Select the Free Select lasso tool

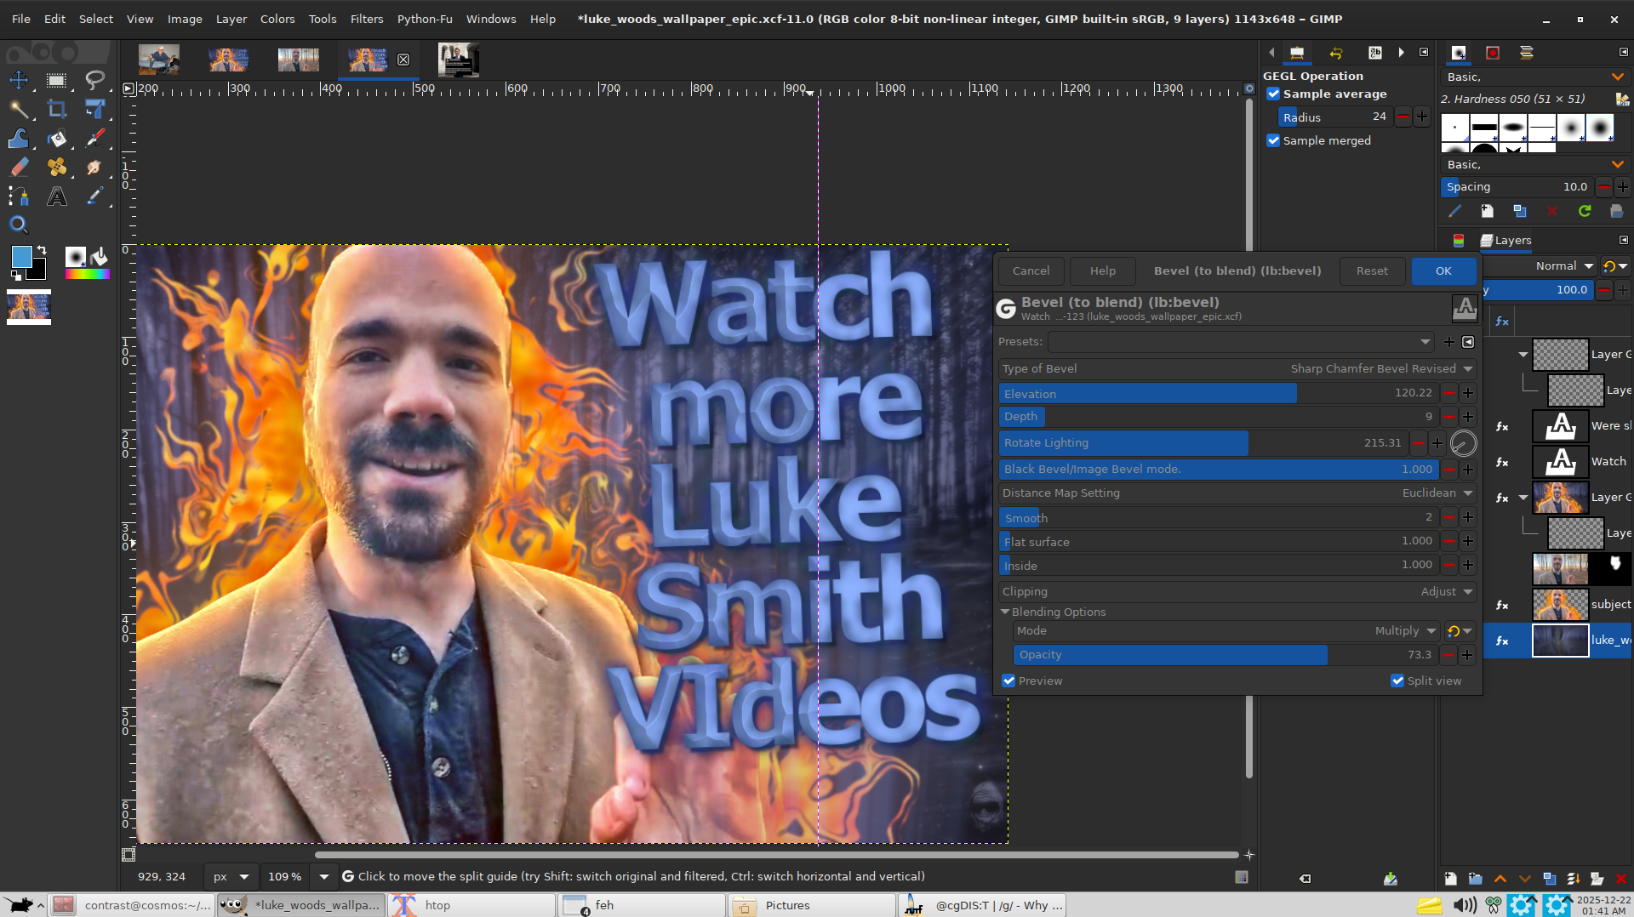click(x=94, y=80)
